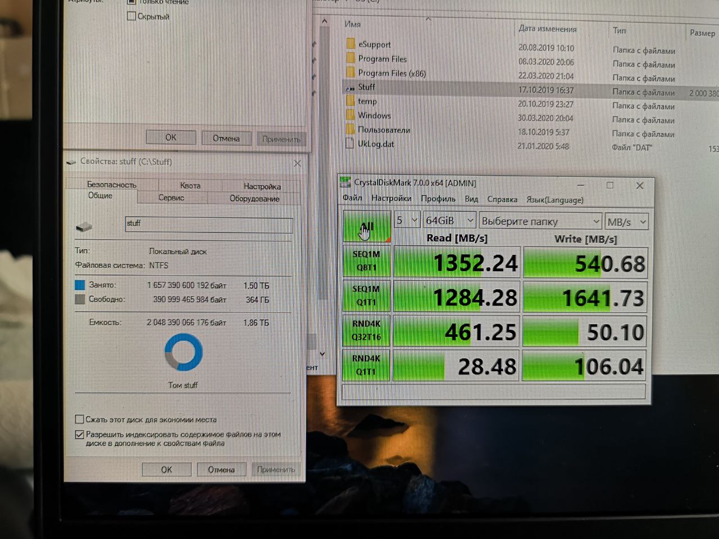The width and height of the screenshot is (719, 539).
Task: Open the MB/s unit dropdown
Action: [x=627, y=222]
